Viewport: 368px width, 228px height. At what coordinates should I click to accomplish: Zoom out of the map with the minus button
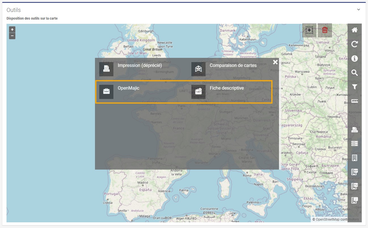coord(12,36)
